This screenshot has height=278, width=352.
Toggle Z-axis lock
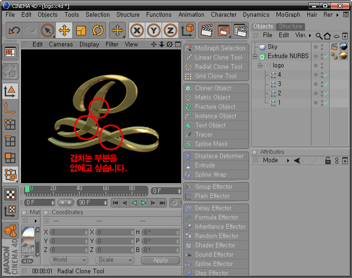pyautogui.click(x=170, y=31)
